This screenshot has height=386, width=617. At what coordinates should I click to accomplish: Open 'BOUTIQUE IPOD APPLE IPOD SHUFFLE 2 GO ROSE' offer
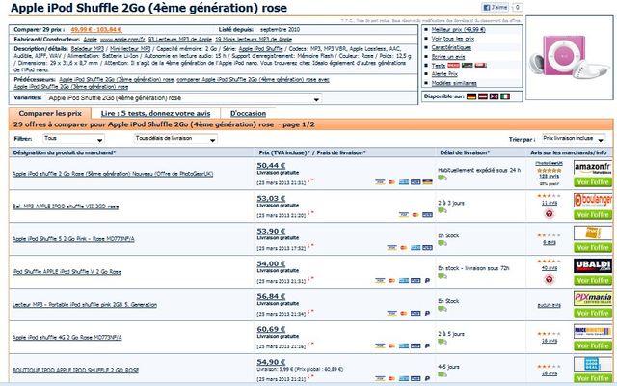pos(75,370)
